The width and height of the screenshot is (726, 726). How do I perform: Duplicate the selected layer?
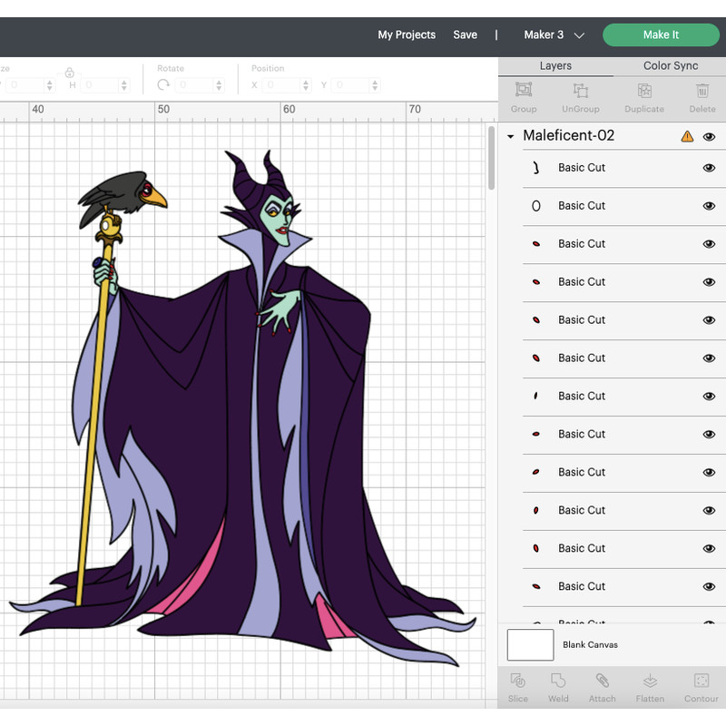point(643,97)
